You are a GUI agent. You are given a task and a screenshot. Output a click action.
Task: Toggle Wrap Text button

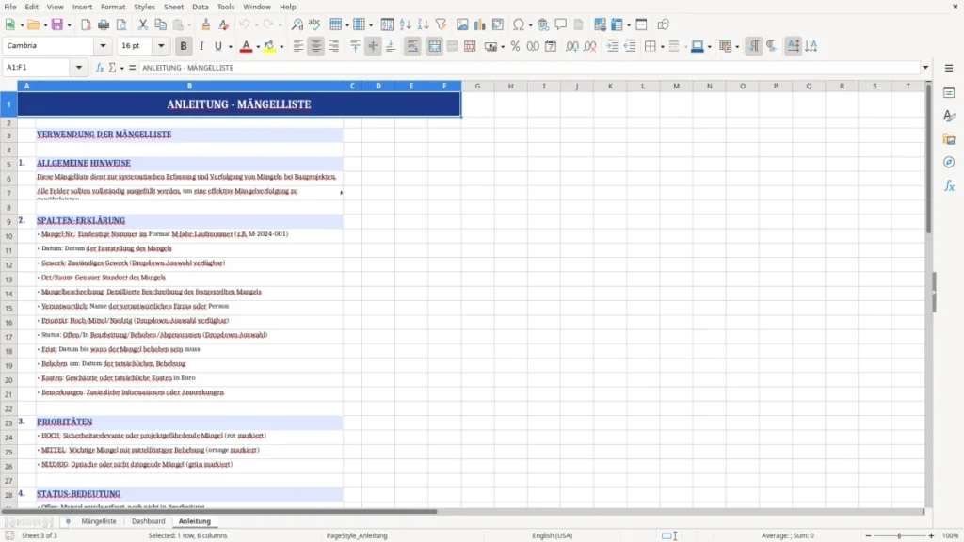(x=412, y=46)
